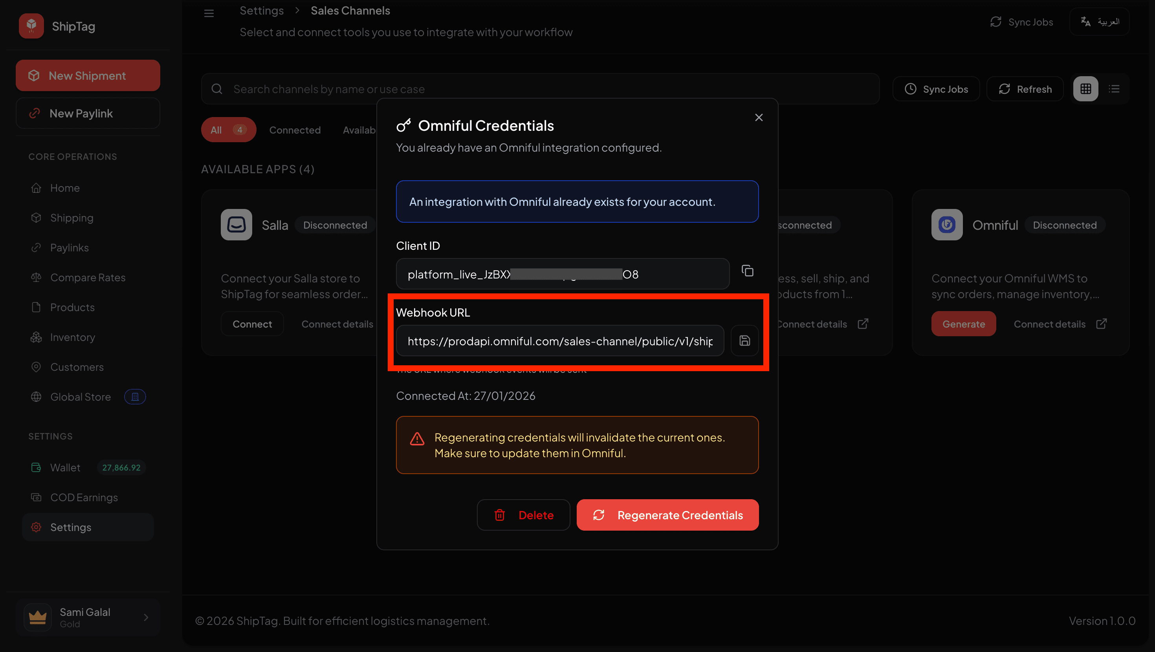
Task: Close the Omniful Credentials dialog
Action: tap(759, 117)
